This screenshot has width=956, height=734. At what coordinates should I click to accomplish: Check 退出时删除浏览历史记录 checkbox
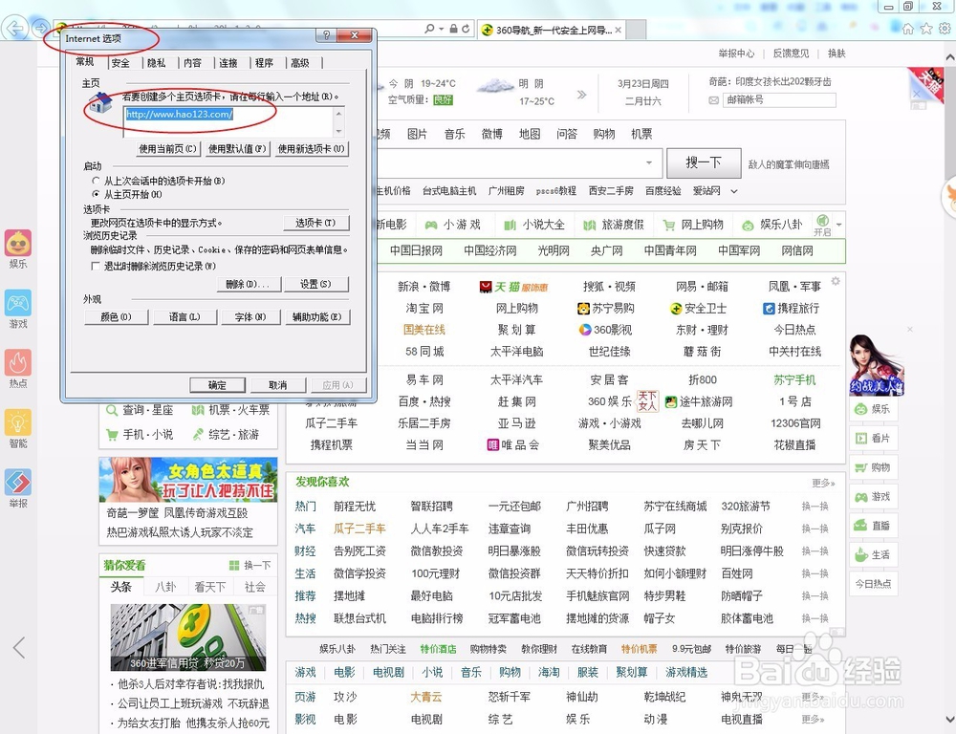click(95, 267)
